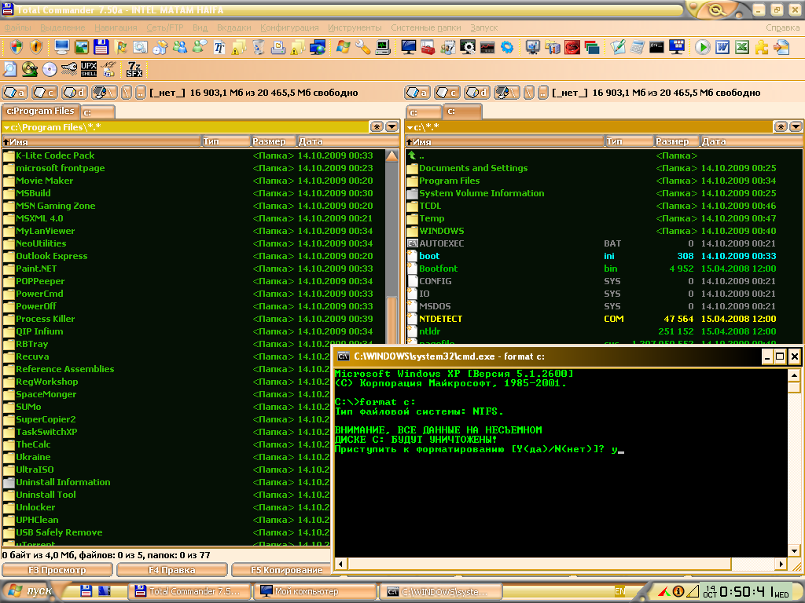
Task: Open the Конфигурация menu
Action: tap(289, 27)
